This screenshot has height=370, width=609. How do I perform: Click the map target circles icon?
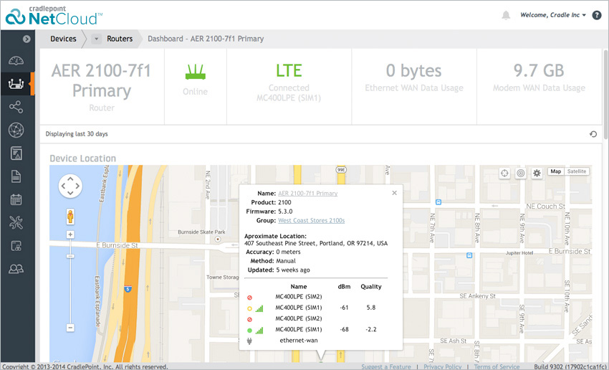520,173
